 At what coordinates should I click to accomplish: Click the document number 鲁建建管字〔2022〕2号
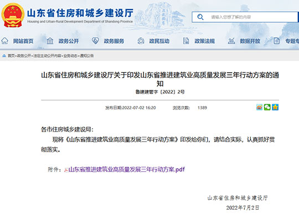[160, 92]
